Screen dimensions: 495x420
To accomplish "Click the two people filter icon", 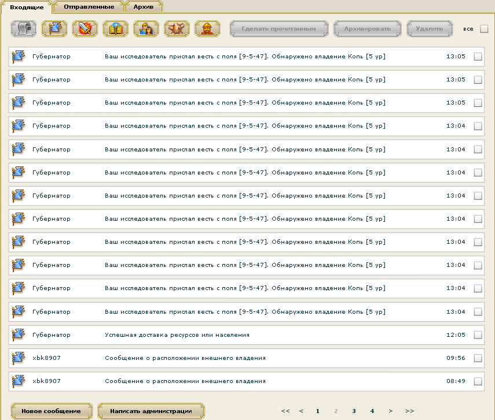I will coord(146,28).
